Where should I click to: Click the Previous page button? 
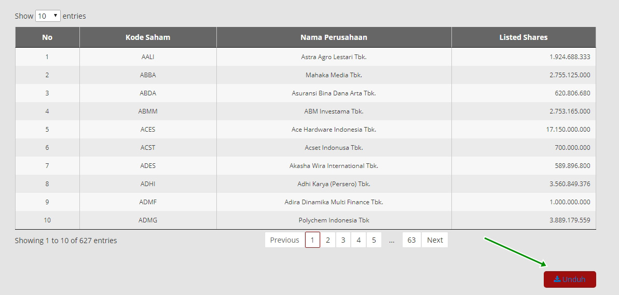tap(284, 240)
